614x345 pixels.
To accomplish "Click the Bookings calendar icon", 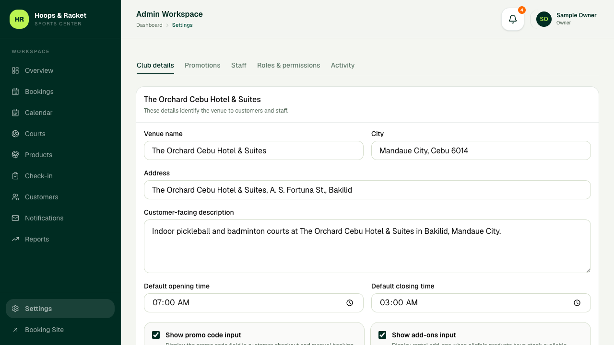I will point(15,92).
